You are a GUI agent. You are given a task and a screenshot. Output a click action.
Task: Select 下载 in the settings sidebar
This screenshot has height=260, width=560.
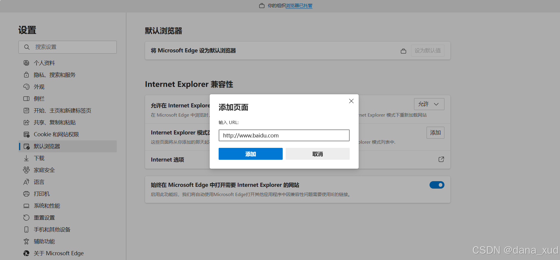click(68, 158)
